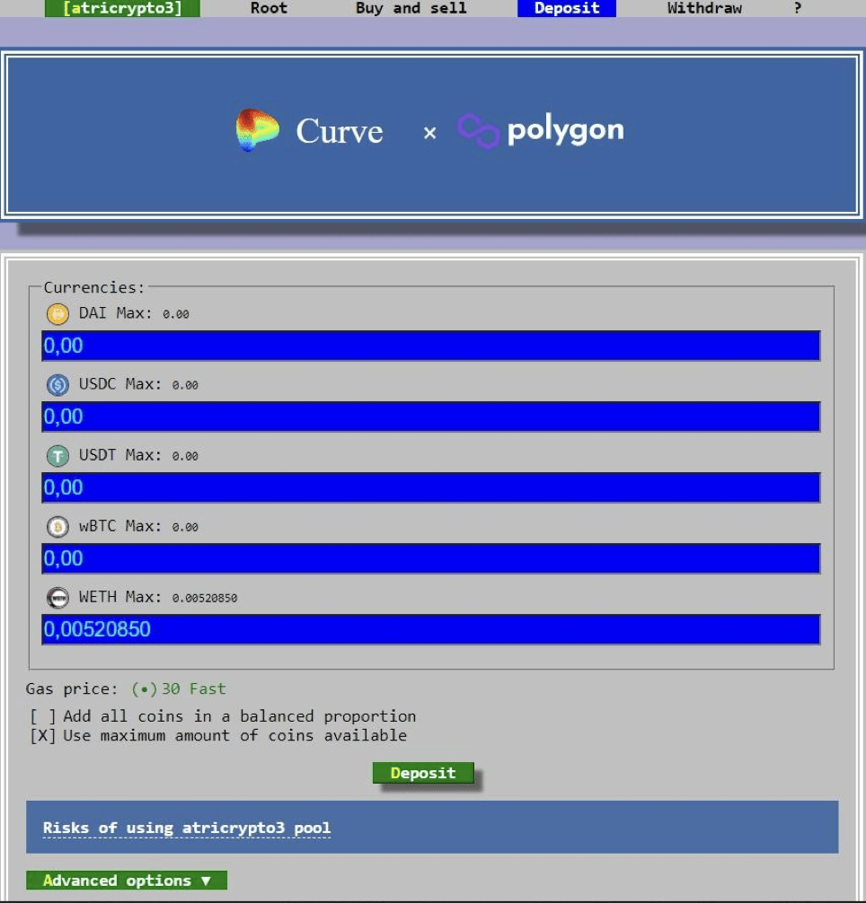Image resolution: width=866 pixels, height=903 pixels.
Task: Click the WETH amount input field
Action: (x=431, y=629)
